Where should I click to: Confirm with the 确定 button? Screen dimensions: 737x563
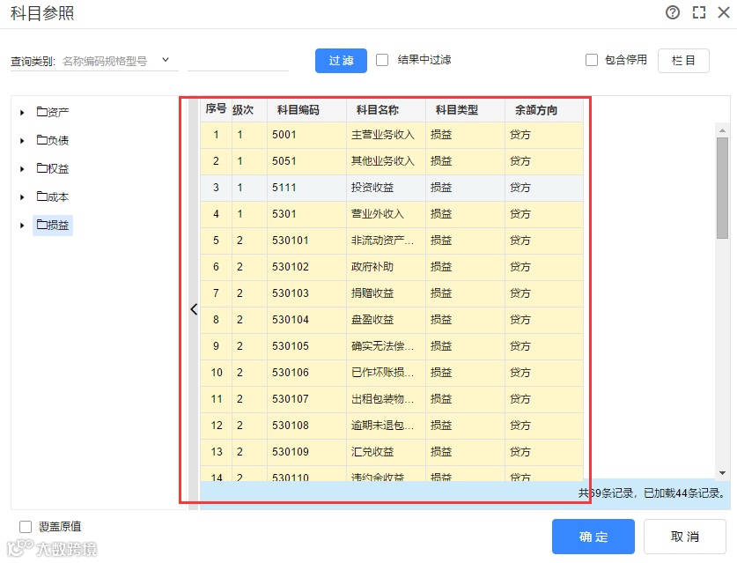593,537
